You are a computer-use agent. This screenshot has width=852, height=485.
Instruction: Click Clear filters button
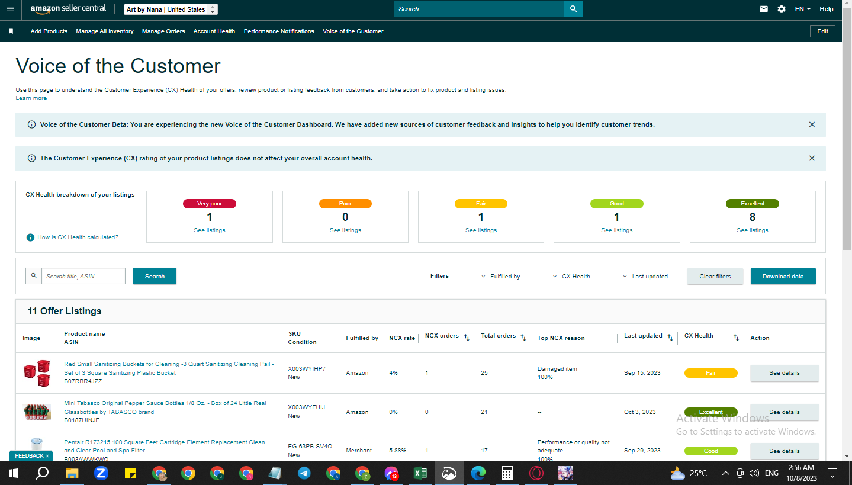point(715,276)
